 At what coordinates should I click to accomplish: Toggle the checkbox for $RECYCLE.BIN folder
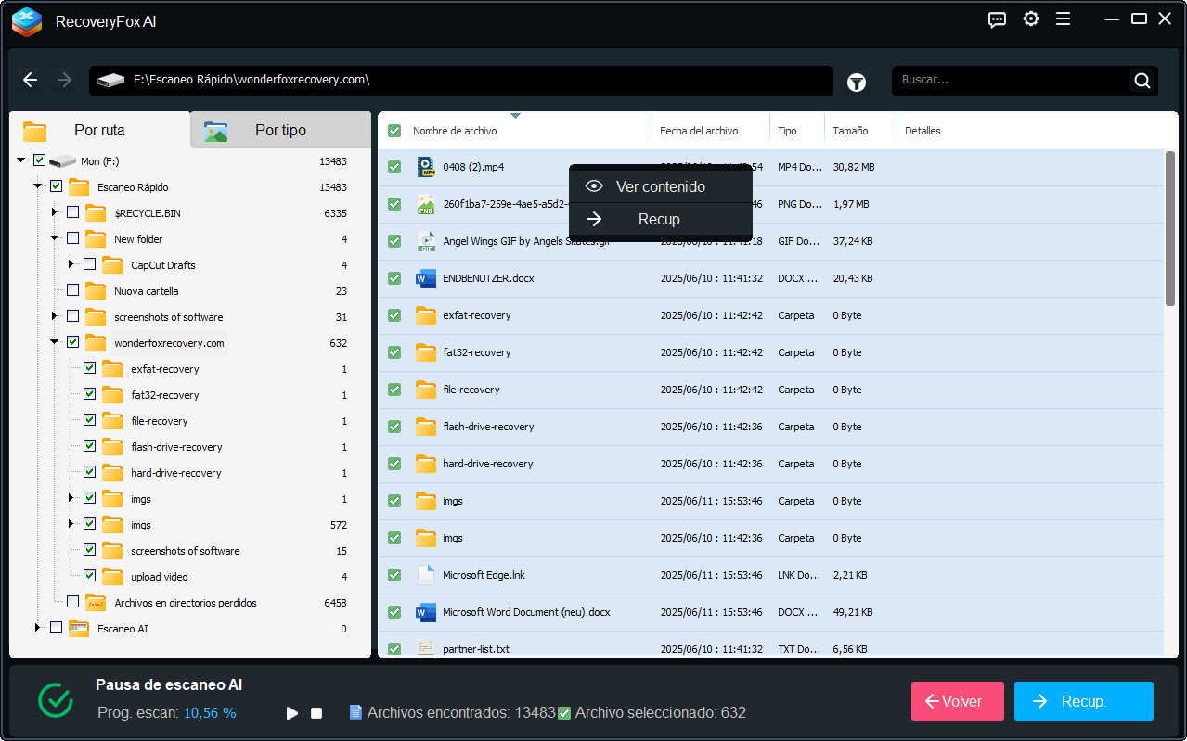[71, 212]
